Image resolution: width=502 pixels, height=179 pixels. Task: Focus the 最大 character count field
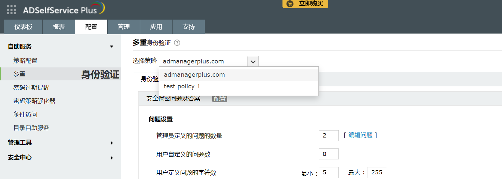point(377,173)
